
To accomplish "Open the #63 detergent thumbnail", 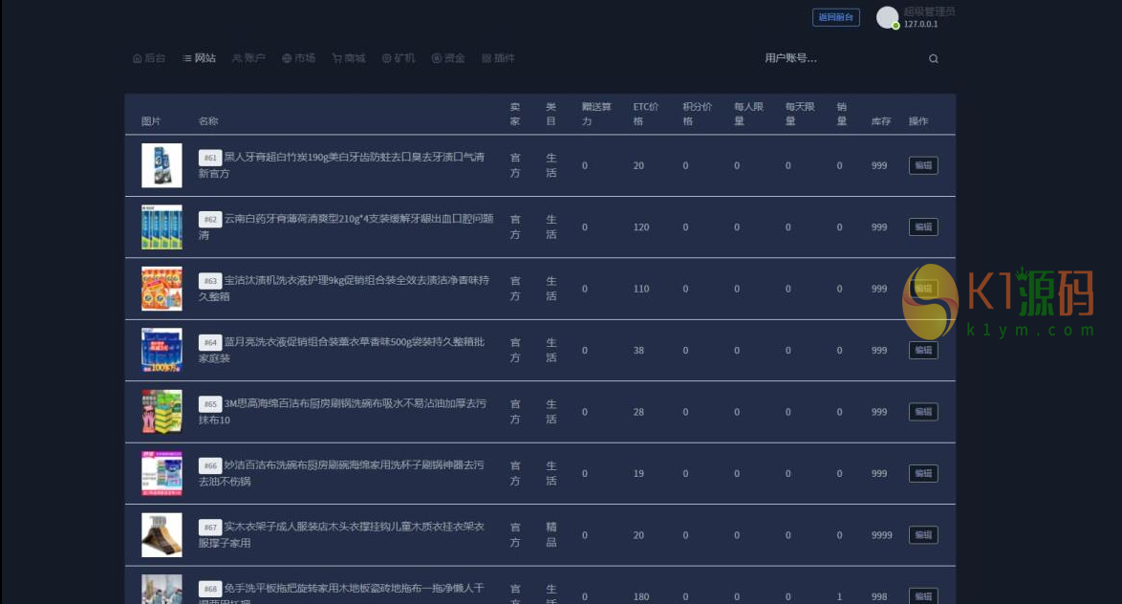I will [162, 289].
